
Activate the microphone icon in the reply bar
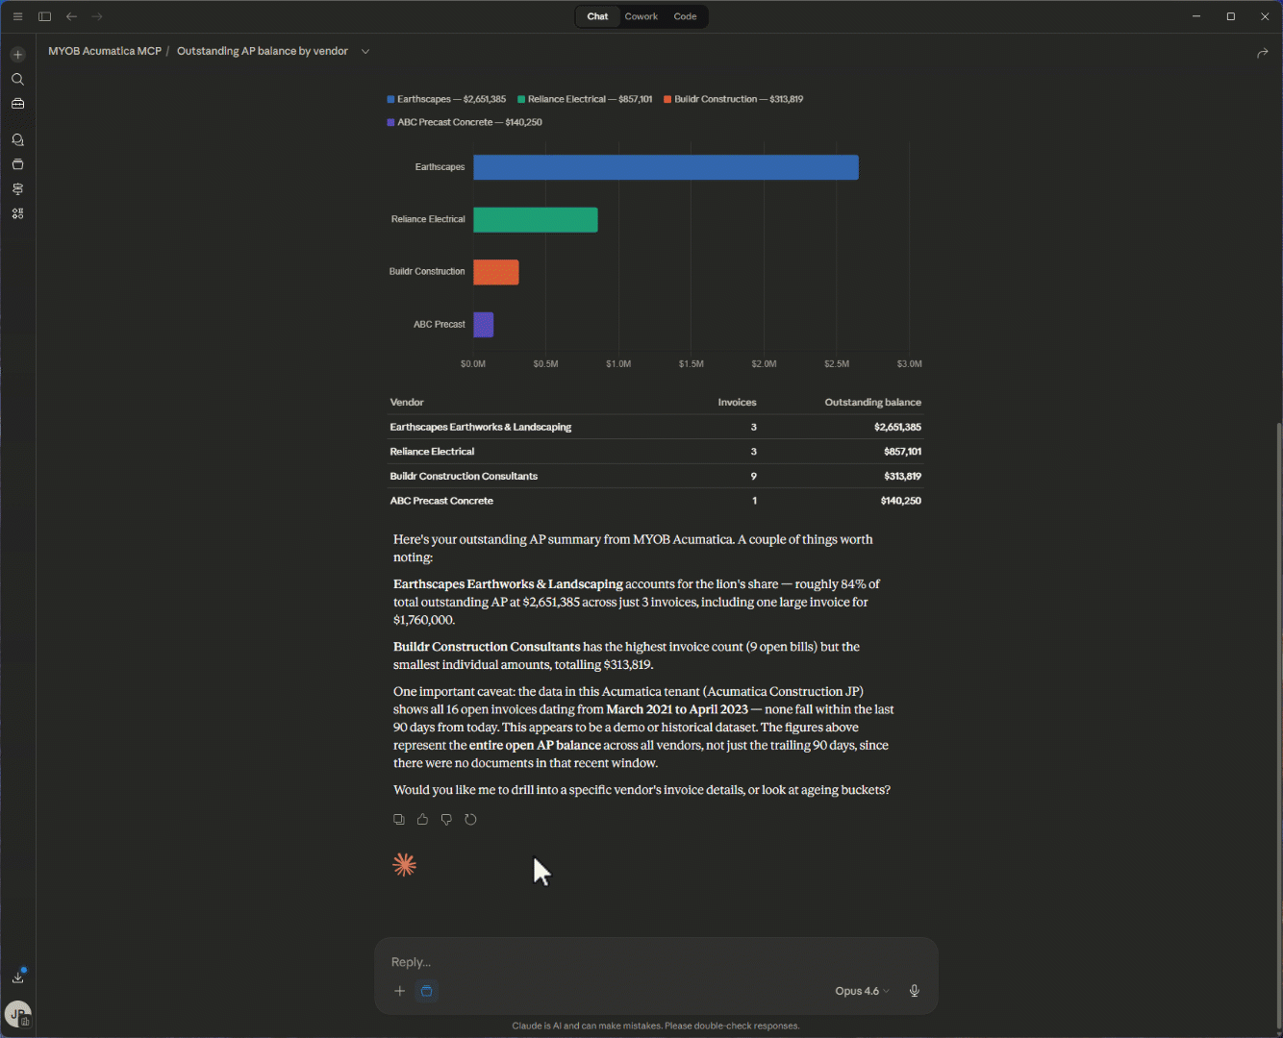point(914,991)
